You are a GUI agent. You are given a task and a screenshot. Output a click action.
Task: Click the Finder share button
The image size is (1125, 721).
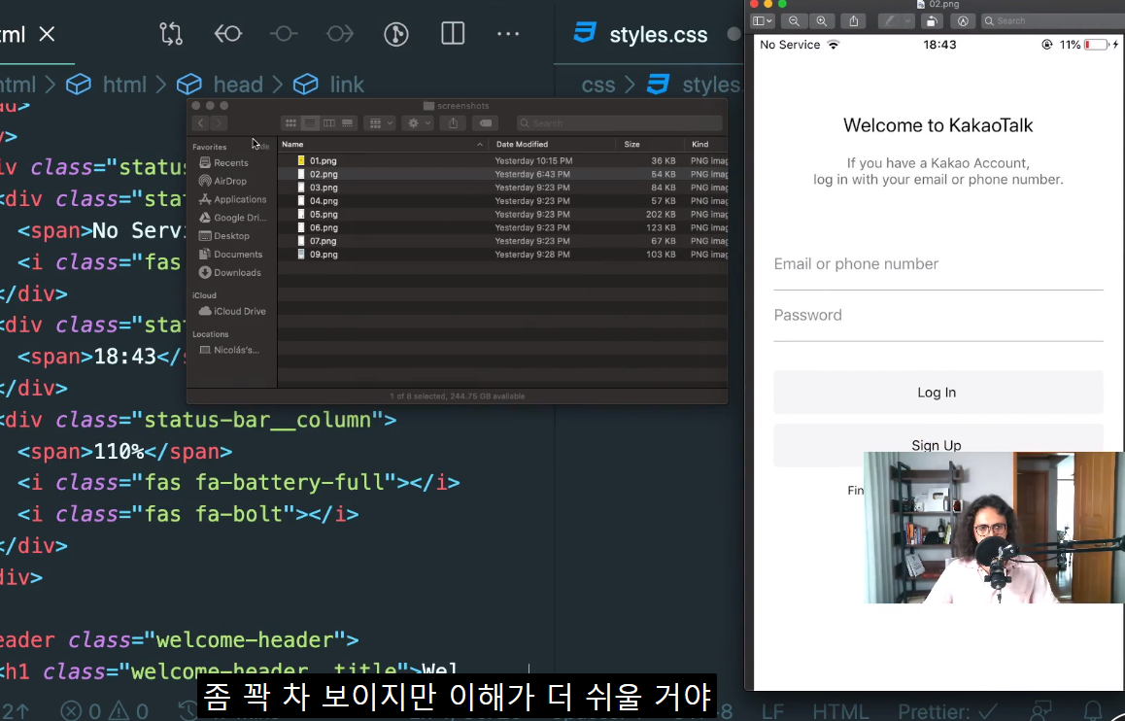(x=453, y=123)
